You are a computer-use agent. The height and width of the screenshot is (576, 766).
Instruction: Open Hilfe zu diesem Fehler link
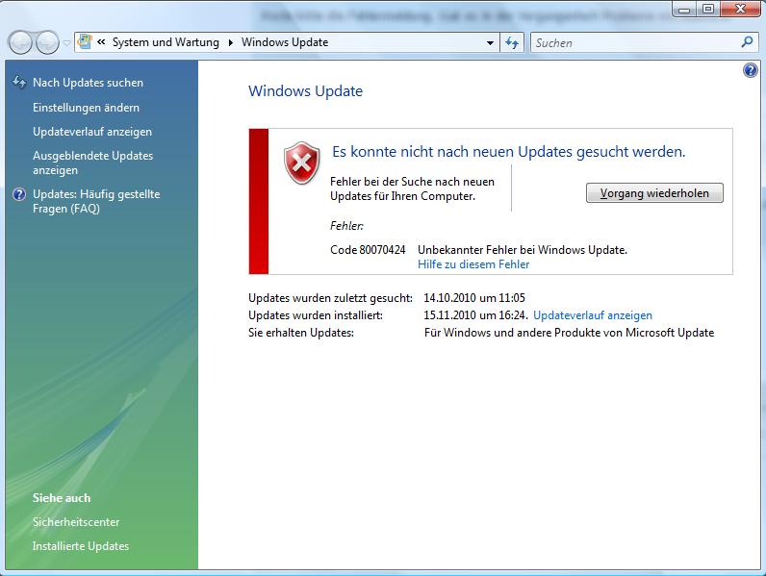[x=473, y=264]
